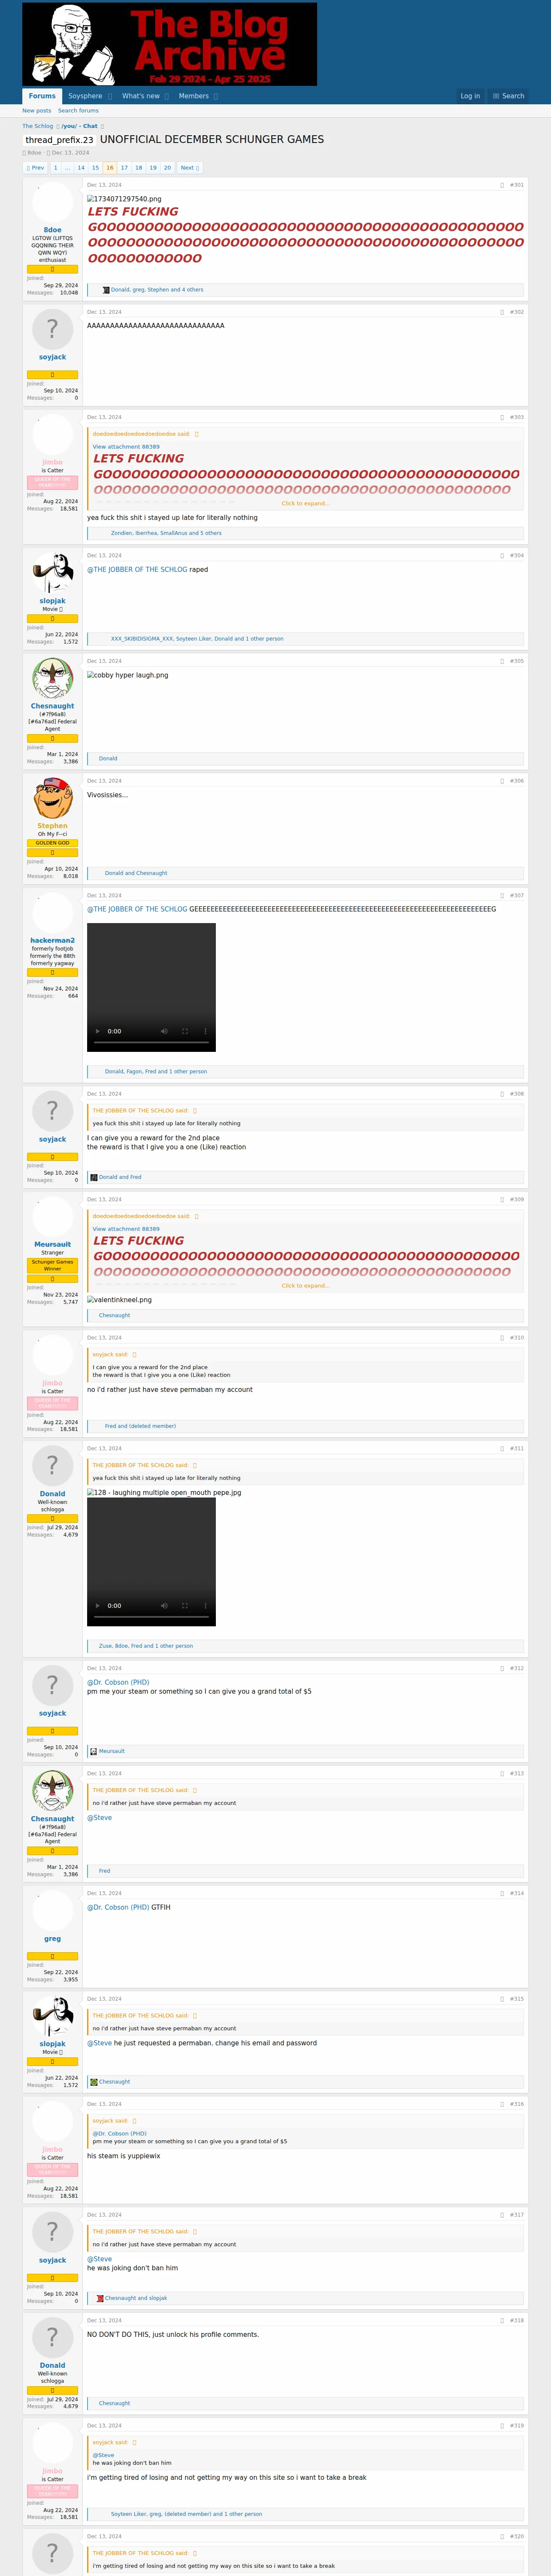
Task: Click the current page 16 button
Action: pos(110,168)
